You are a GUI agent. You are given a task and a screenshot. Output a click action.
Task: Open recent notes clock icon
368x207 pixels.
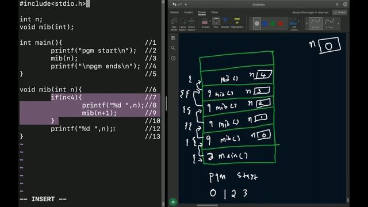(173, 58)
